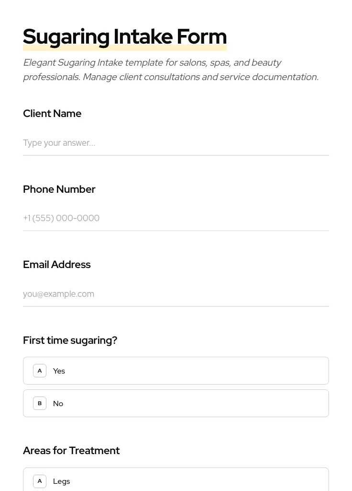Click the 'First time sugaring?' question label
Viewport: 352px width, 491px height.
tap(70, 340)
